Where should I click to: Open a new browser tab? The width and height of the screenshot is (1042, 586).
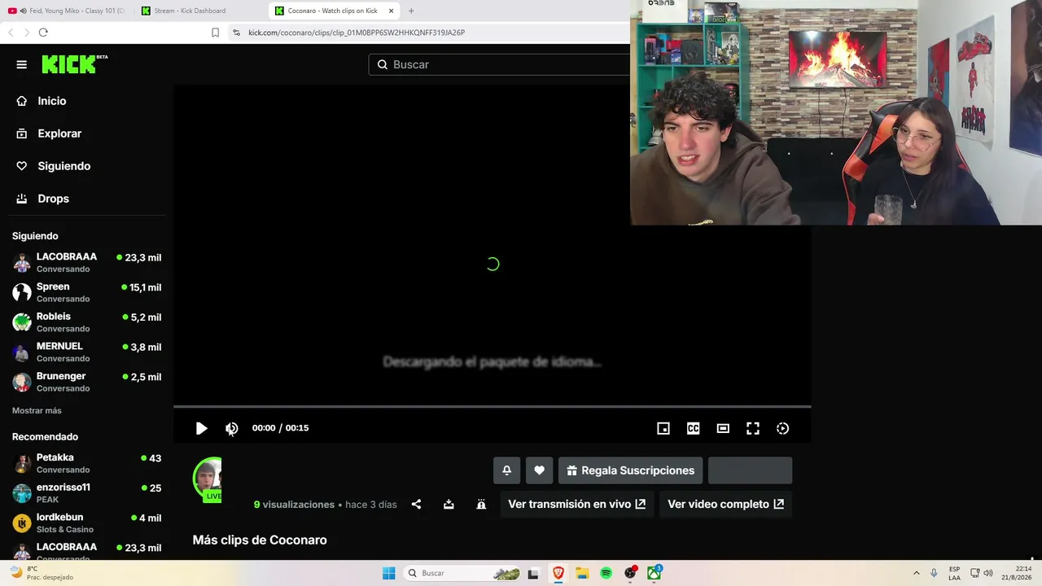pos(411,11)
